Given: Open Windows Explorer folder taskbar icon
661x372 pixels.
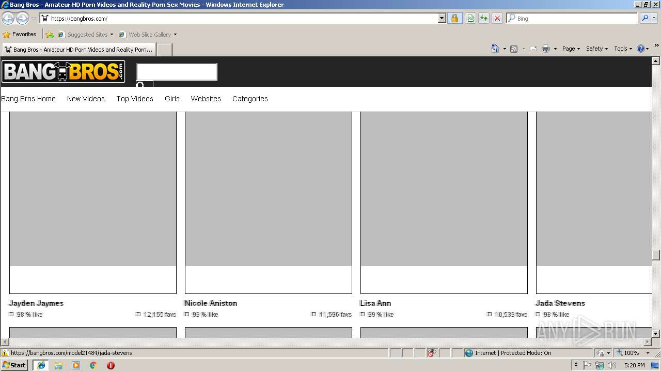Looking at the screenshot, I should (x=58, y=365).
